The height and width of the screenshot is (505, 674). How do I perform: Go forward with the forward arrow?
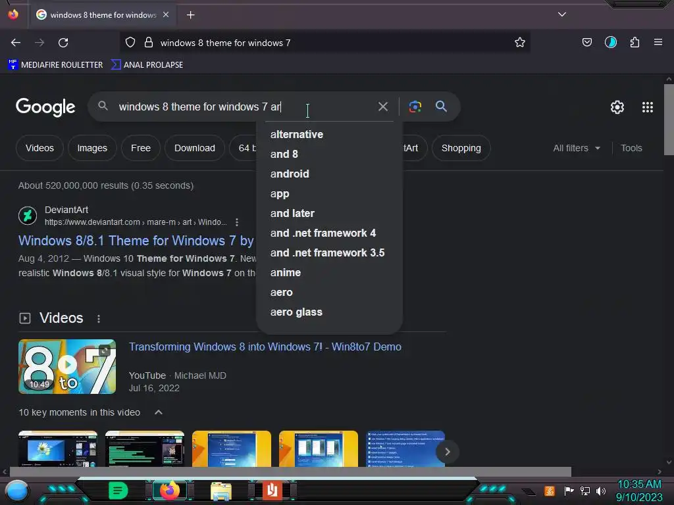pyautogui.click(x=39, y=43)
